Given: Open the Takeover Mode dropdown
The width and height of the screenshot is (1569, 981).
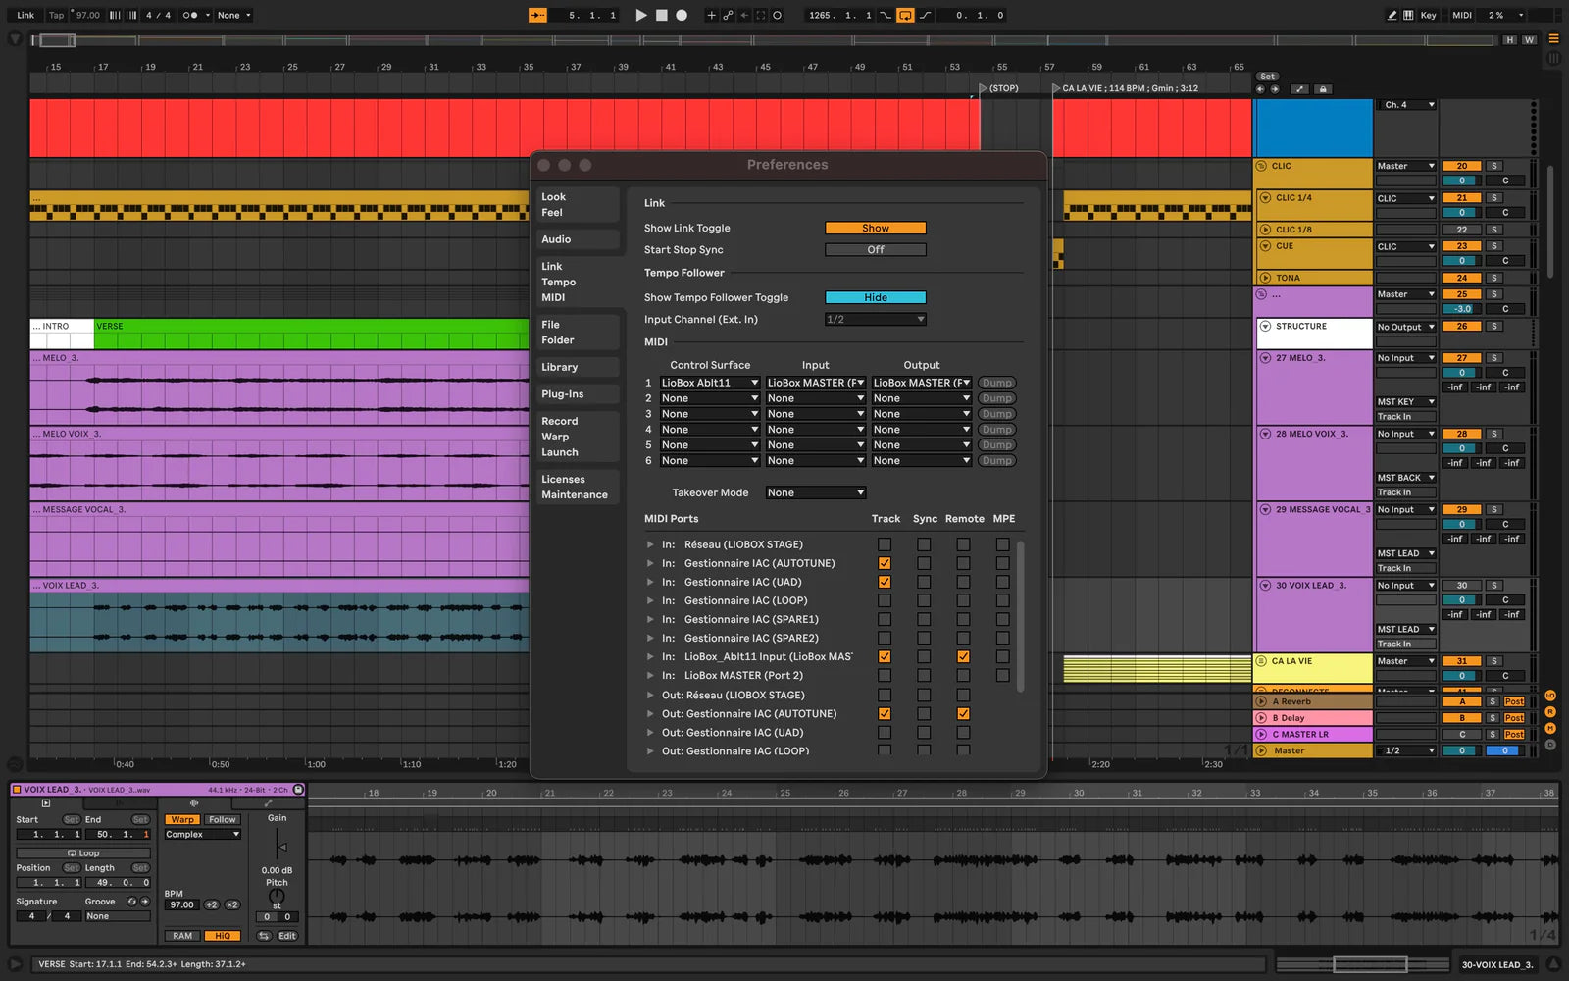Looking at the screenshot, I should point(815,492).
